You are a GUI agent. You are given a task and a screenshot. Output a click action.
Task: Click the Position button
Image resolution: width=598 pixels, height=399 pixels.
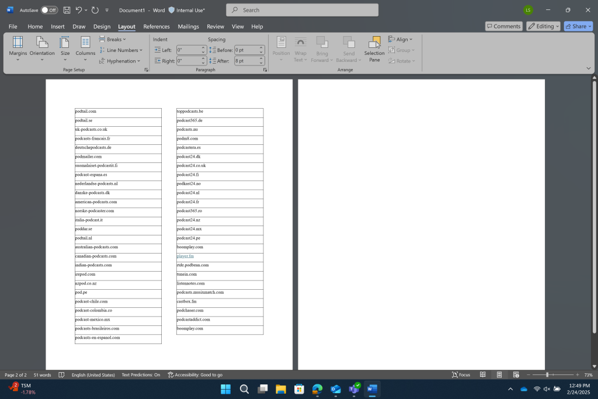[281, 49]
